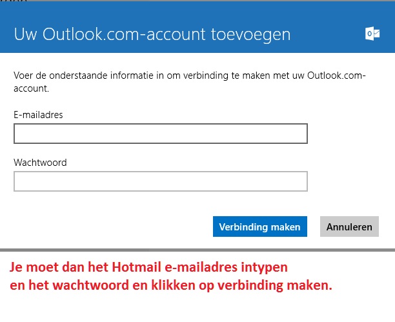Focus the E-mailadres input field

point(161,134)
